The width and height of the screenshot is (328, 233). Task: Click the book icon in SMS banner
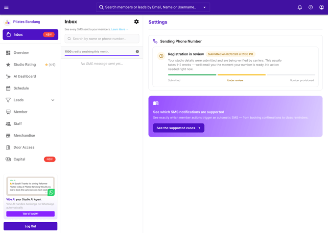[156, 103]
